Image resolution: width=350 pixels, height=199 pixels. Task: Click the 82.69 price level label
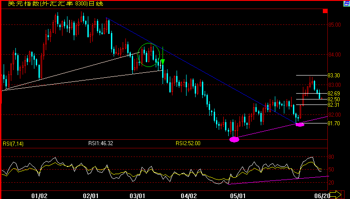tap(334, 93)
